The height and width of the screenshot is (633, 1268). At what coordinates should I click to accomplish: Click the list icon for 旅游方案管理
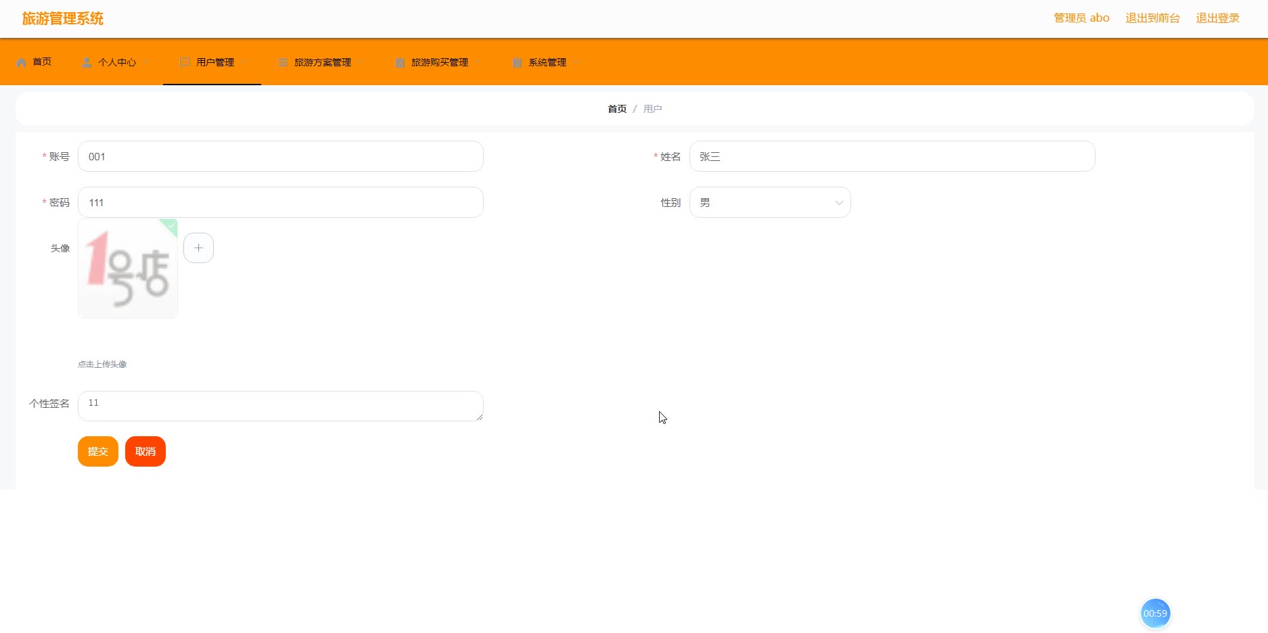[x=283, y=62]
